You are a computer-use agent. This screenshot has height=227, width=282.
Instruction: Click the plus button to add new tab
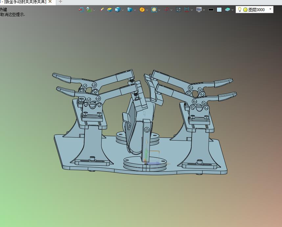60,2
